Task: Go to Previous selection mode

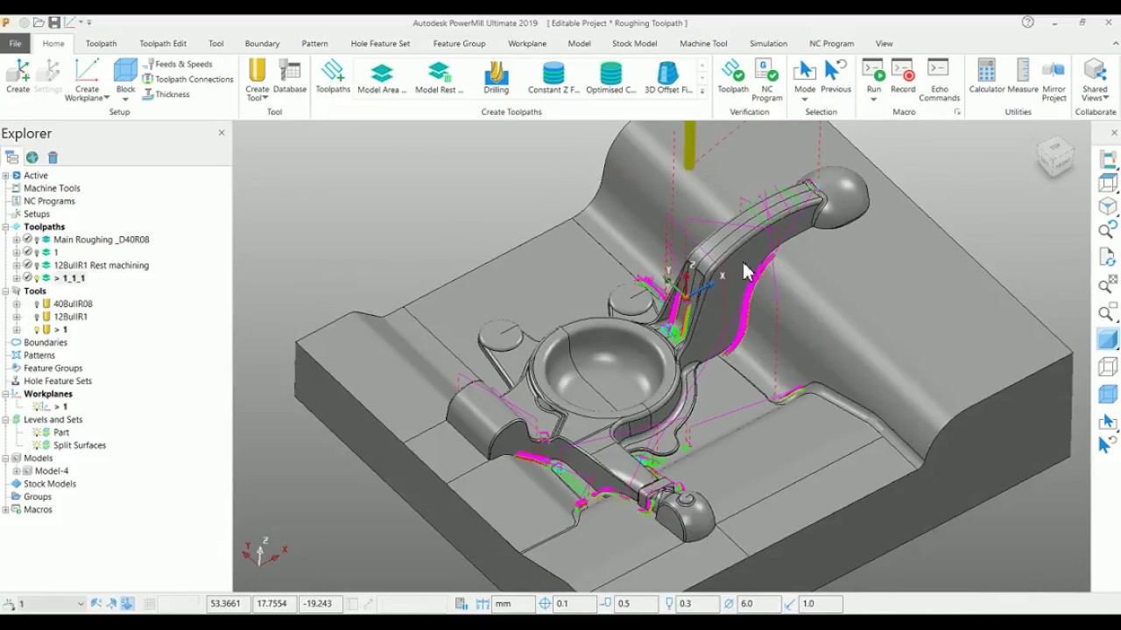Action: [835, 77]
